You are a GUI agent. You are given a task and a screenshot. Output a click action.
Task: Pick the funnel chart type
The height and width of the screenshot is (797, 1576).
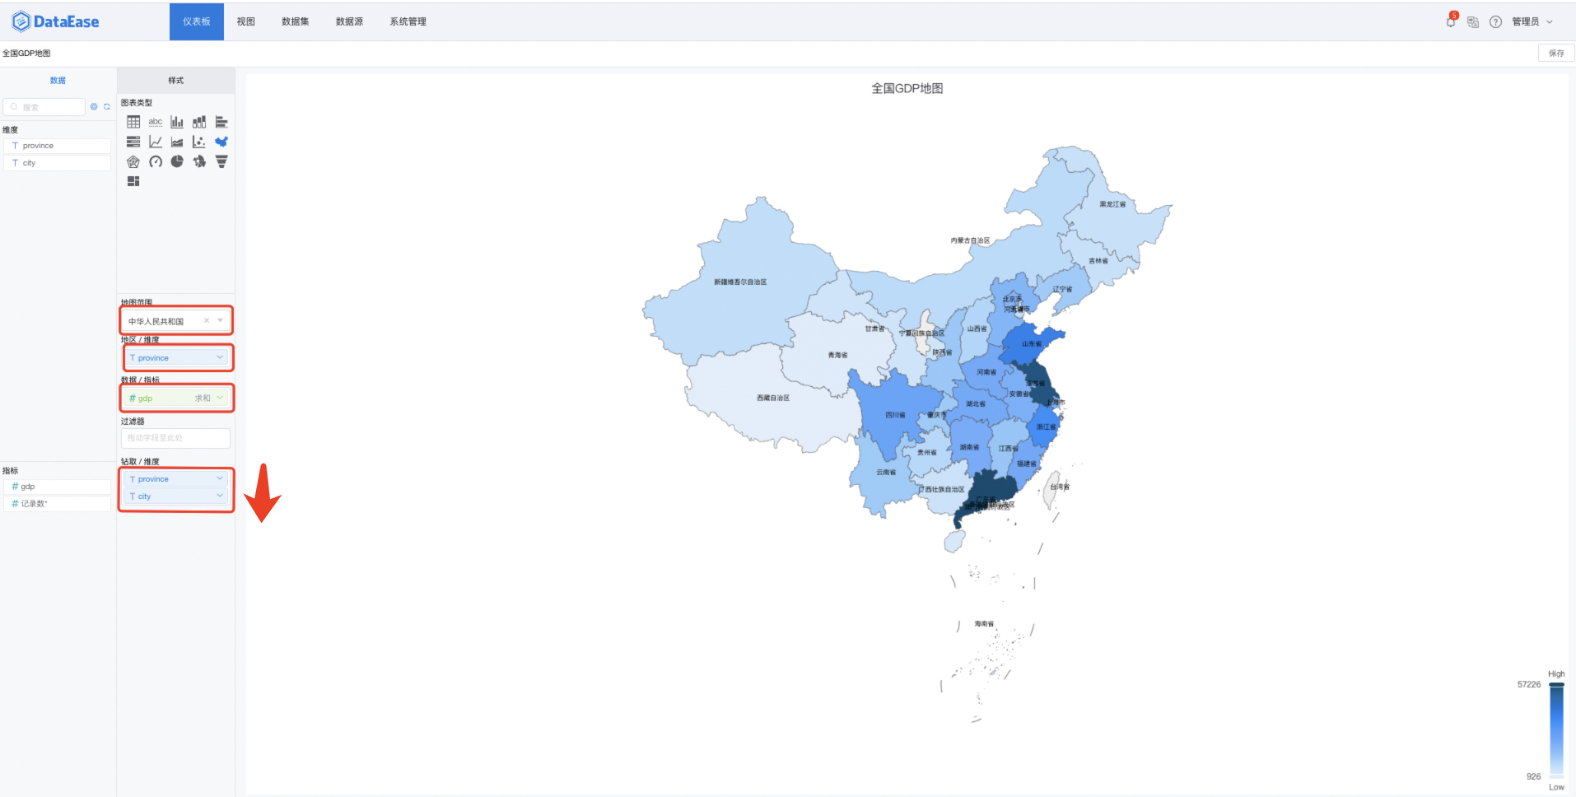coord(221,161)
